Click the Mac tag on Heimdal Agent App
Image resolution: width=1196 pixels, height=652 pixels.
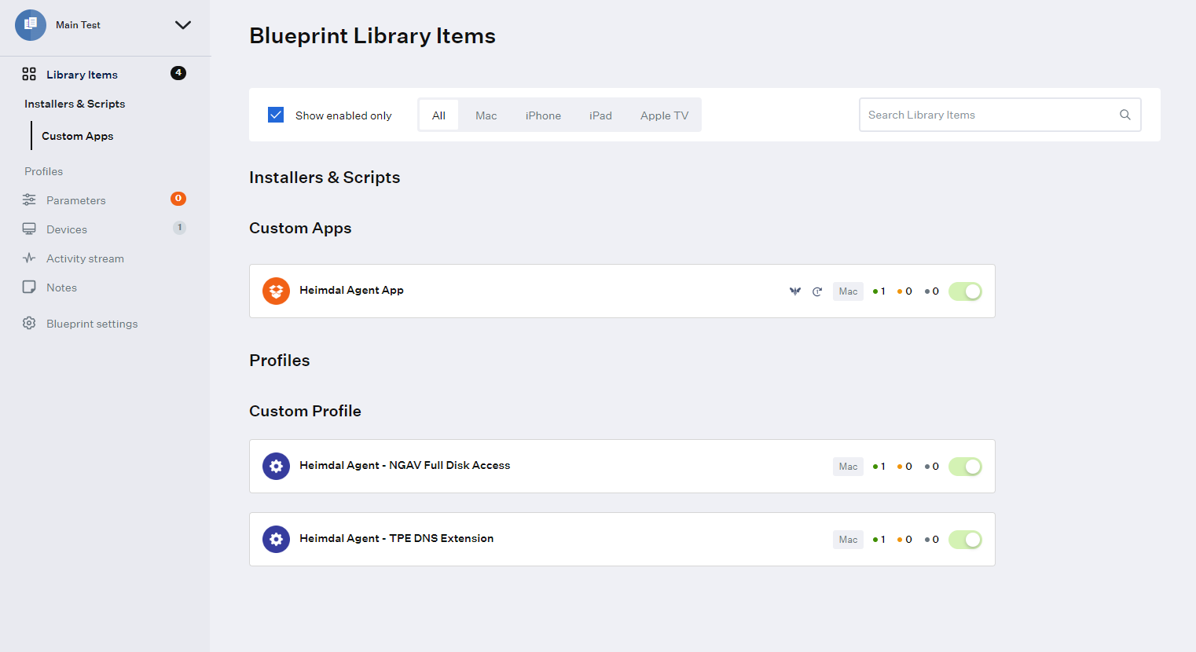(848, 291)
